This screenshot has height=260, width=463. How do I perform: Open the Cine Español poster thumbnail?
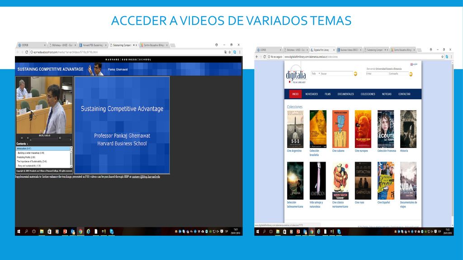point(386,181)
